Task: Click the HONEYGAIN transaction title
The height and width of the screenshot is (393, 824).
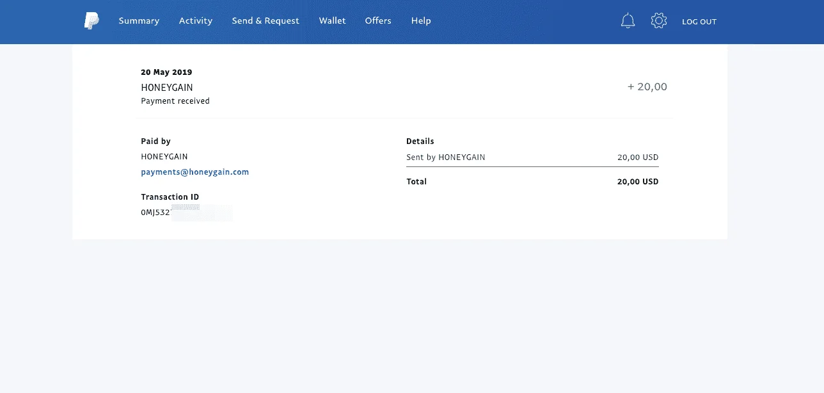Action: click(x=167, y=87)
